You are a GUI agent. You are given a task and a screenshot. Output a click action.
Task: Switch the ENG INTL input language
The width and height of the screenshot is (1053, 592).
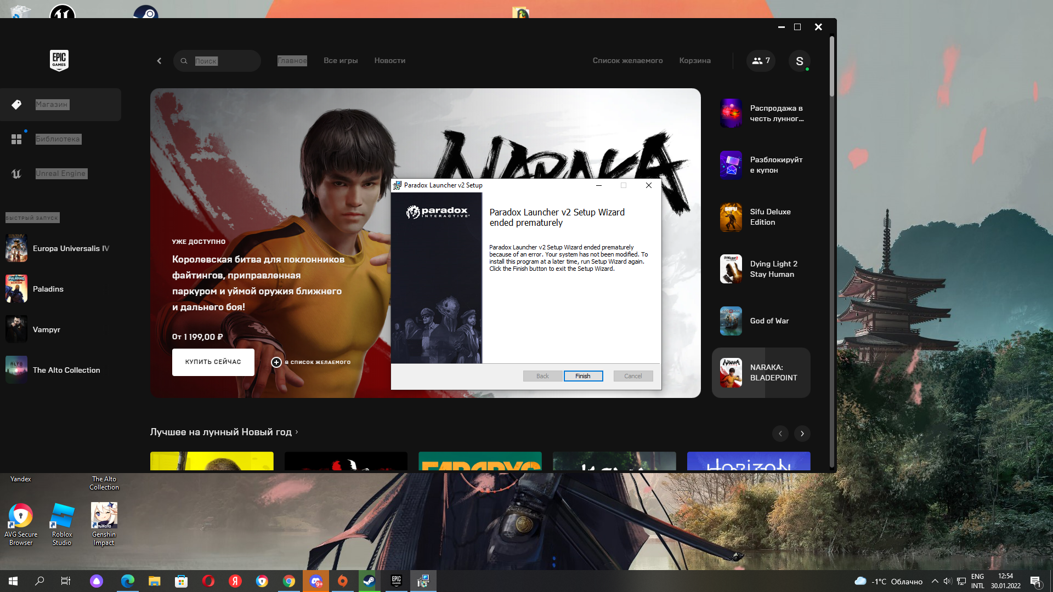pyautogui.click(x=977, y=581)
